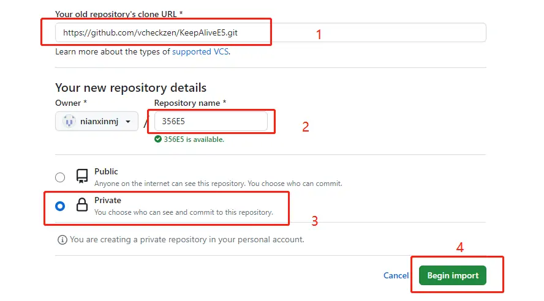Open the nianxinmj owner dropdown

(x=97, y=121)
